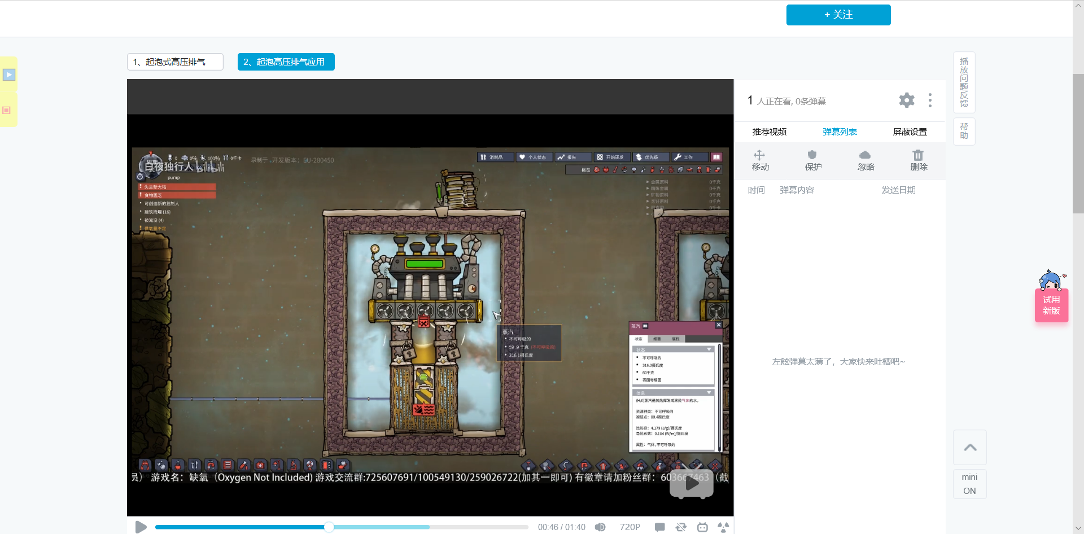Sort danmaku by 时间 column
Viewport: 1084px width, 534px height.
pos(757,190)
